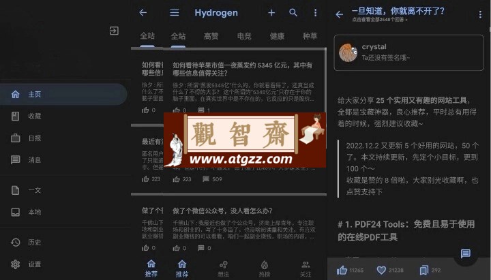
Task: Like the answer with 11265 thumbs-up
Action: (342, 270)
